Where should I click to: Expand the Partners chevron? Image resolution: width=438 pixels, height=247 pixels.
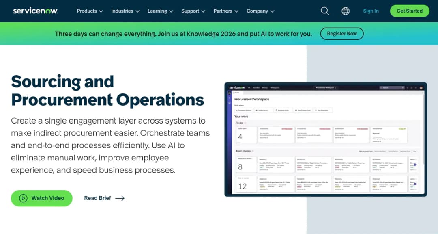pos(236,11)
